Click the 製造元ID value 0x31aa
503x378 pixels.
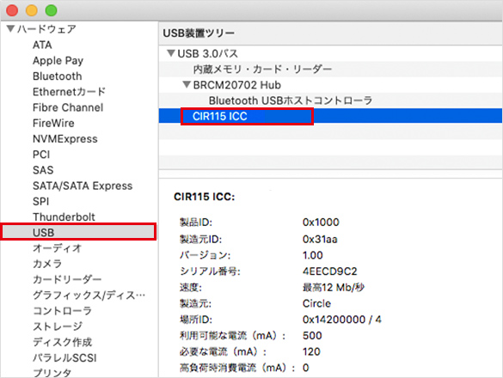click(320, 239)
